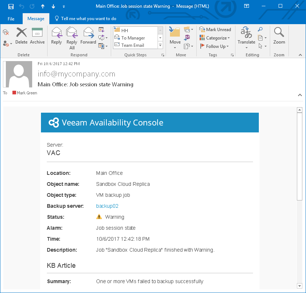Open the File menu

coord(11,19)
